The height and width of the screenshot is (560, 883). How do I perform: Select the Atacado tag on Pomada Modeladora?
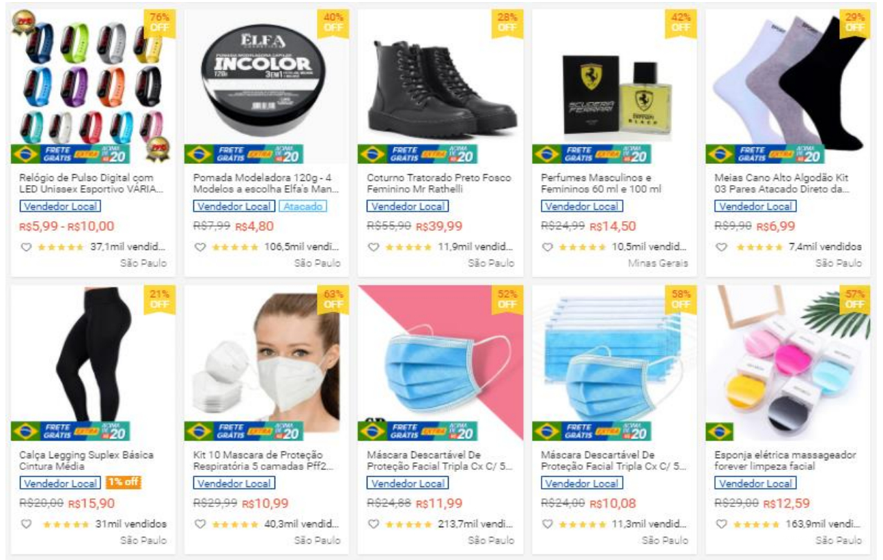coord(303,206)
